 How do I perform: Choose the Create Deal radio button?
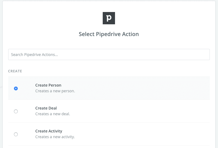coord(16,111)
